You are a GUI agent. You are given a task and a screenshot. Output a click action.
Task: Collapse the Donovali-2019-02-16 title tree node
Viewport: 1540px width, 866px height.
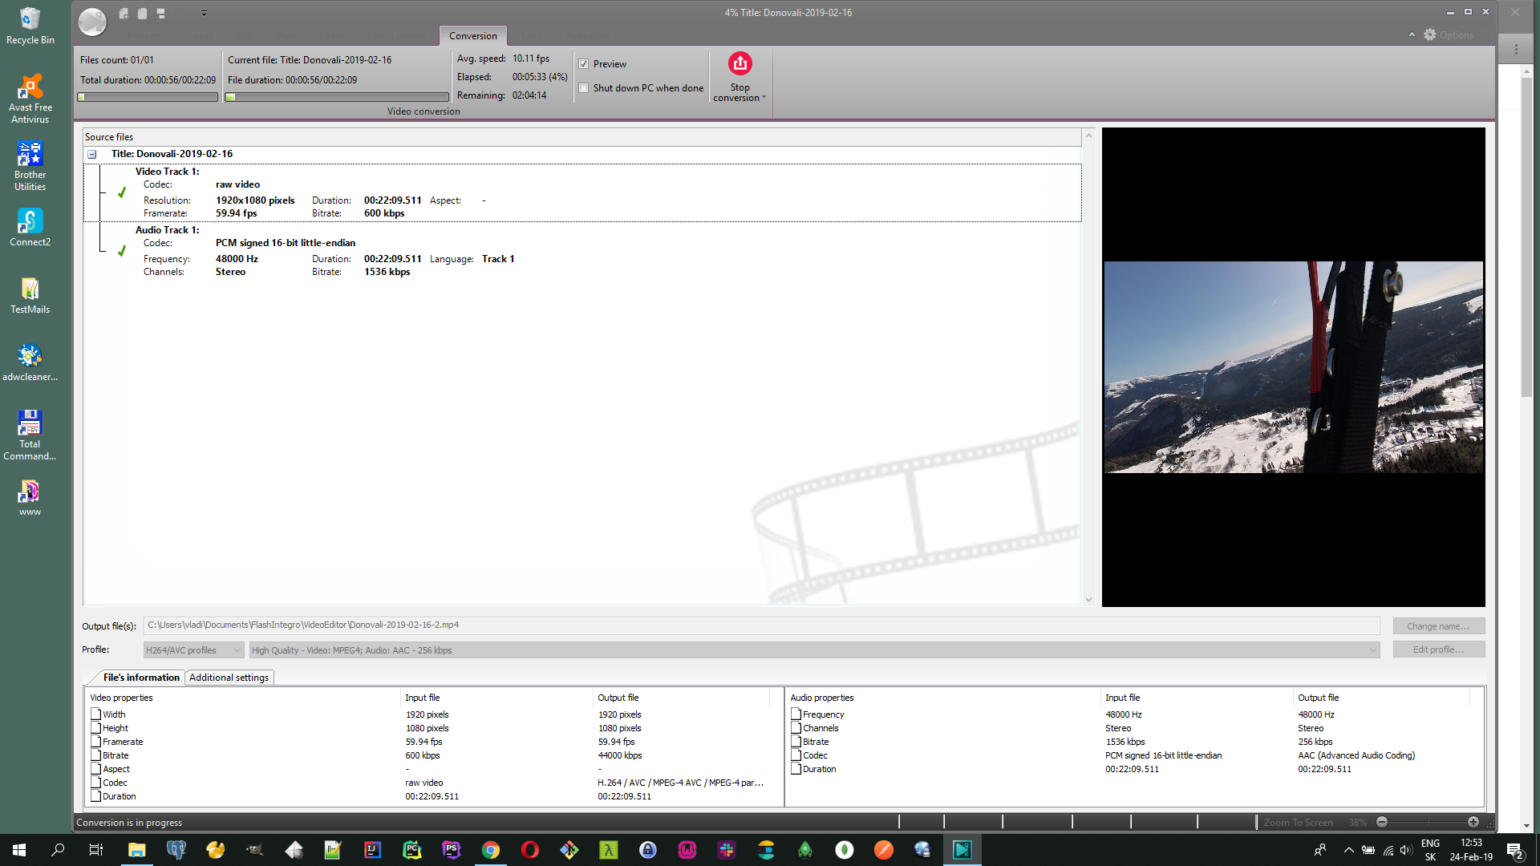pos(92,154)
